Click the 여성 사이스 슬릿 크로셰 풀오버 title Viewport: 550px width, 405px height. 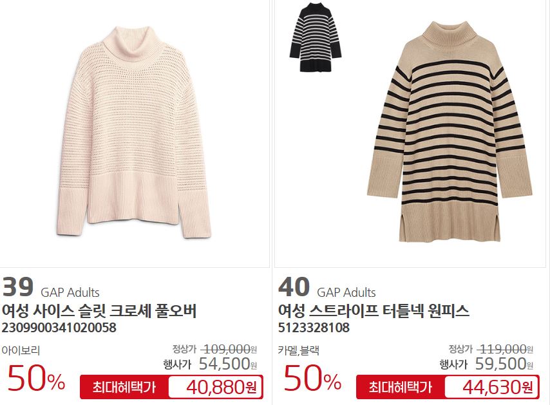[x=99, y=311]
